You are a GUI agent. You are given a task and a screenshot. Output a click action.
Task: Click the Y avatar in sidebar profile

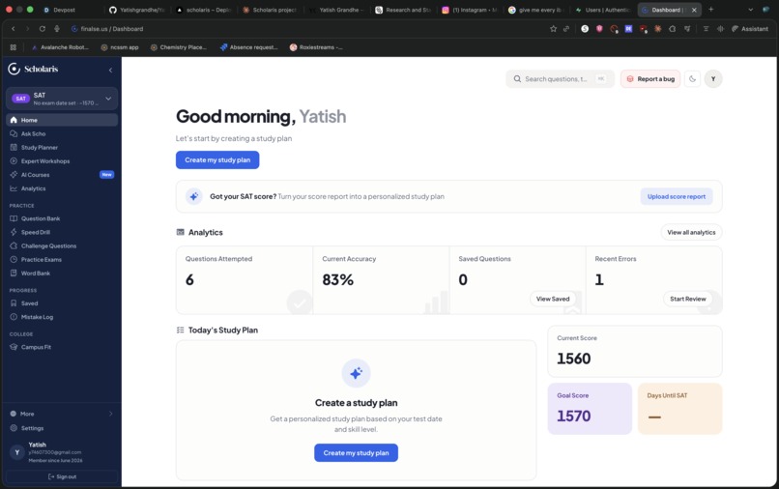click(17, 452)
